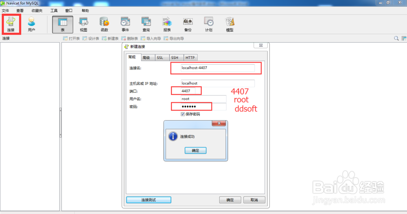Click the 连接名 field containing localhost-4407
The width and height of the screenshot is (407, 214).
pos(217,68)
